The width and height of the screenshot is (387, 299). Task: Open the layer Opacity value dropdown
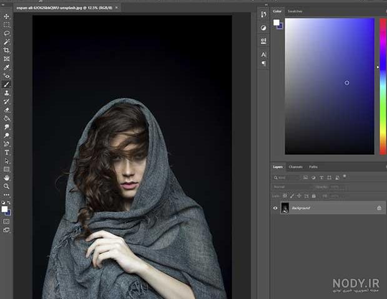click(x=338, y=187)
